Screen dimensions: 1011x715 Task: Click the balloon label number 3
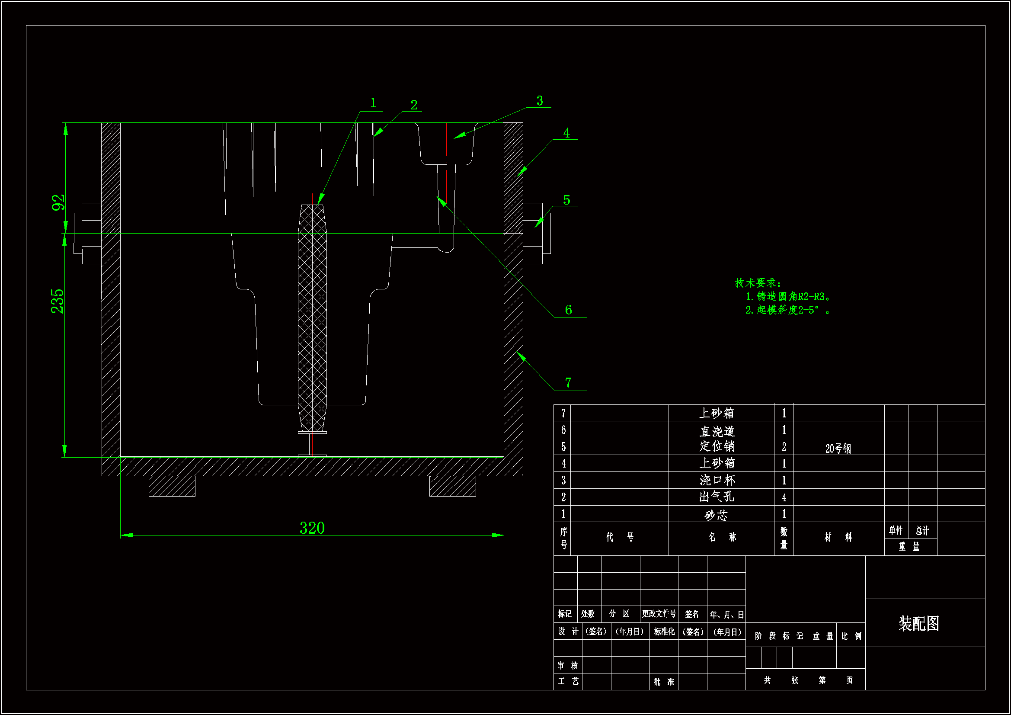[x=539, y=101]
